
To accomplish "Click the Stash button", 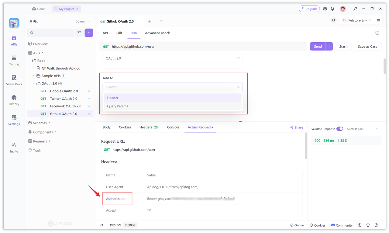I will [343, 47].
